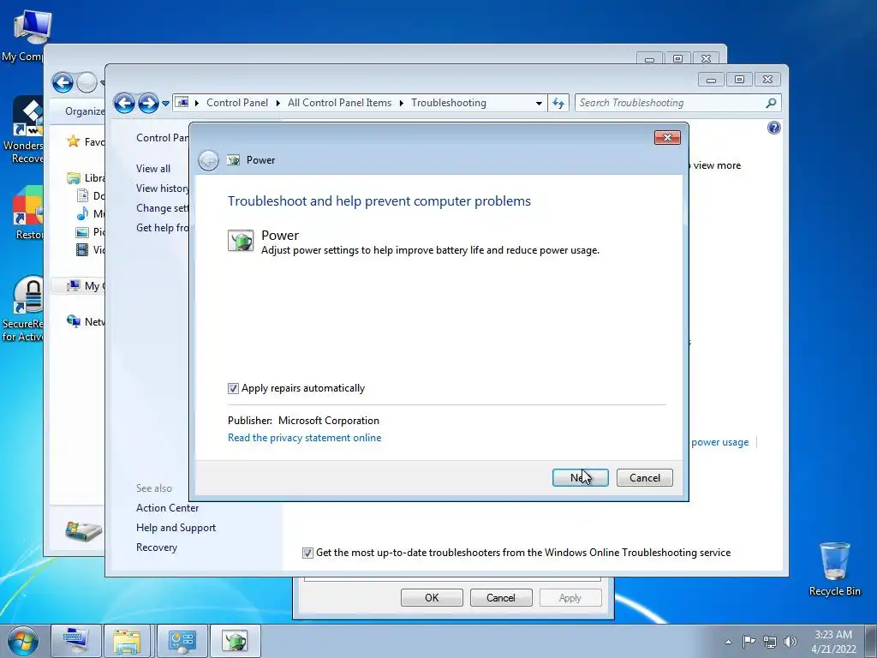Open the address bar history dropdown
The image size is (877, 658).
click(539, 103)
